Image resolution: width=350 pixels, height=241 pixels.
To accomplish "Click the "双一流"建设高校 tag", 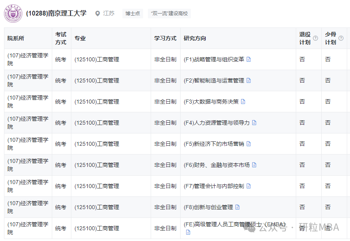I will 169,14.
